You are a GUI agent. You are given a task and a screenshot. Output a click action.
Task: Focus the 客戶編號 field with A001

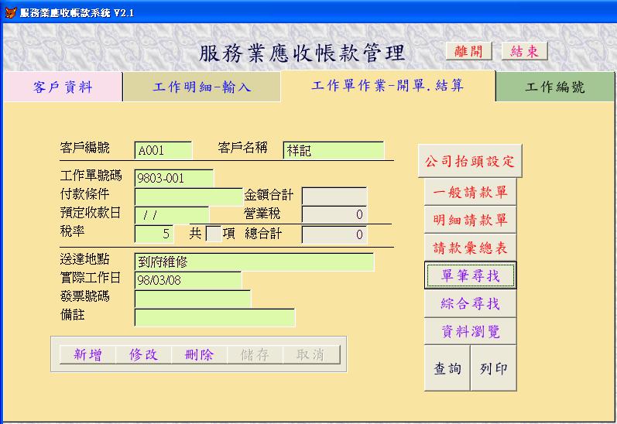[x=163, y=150]
